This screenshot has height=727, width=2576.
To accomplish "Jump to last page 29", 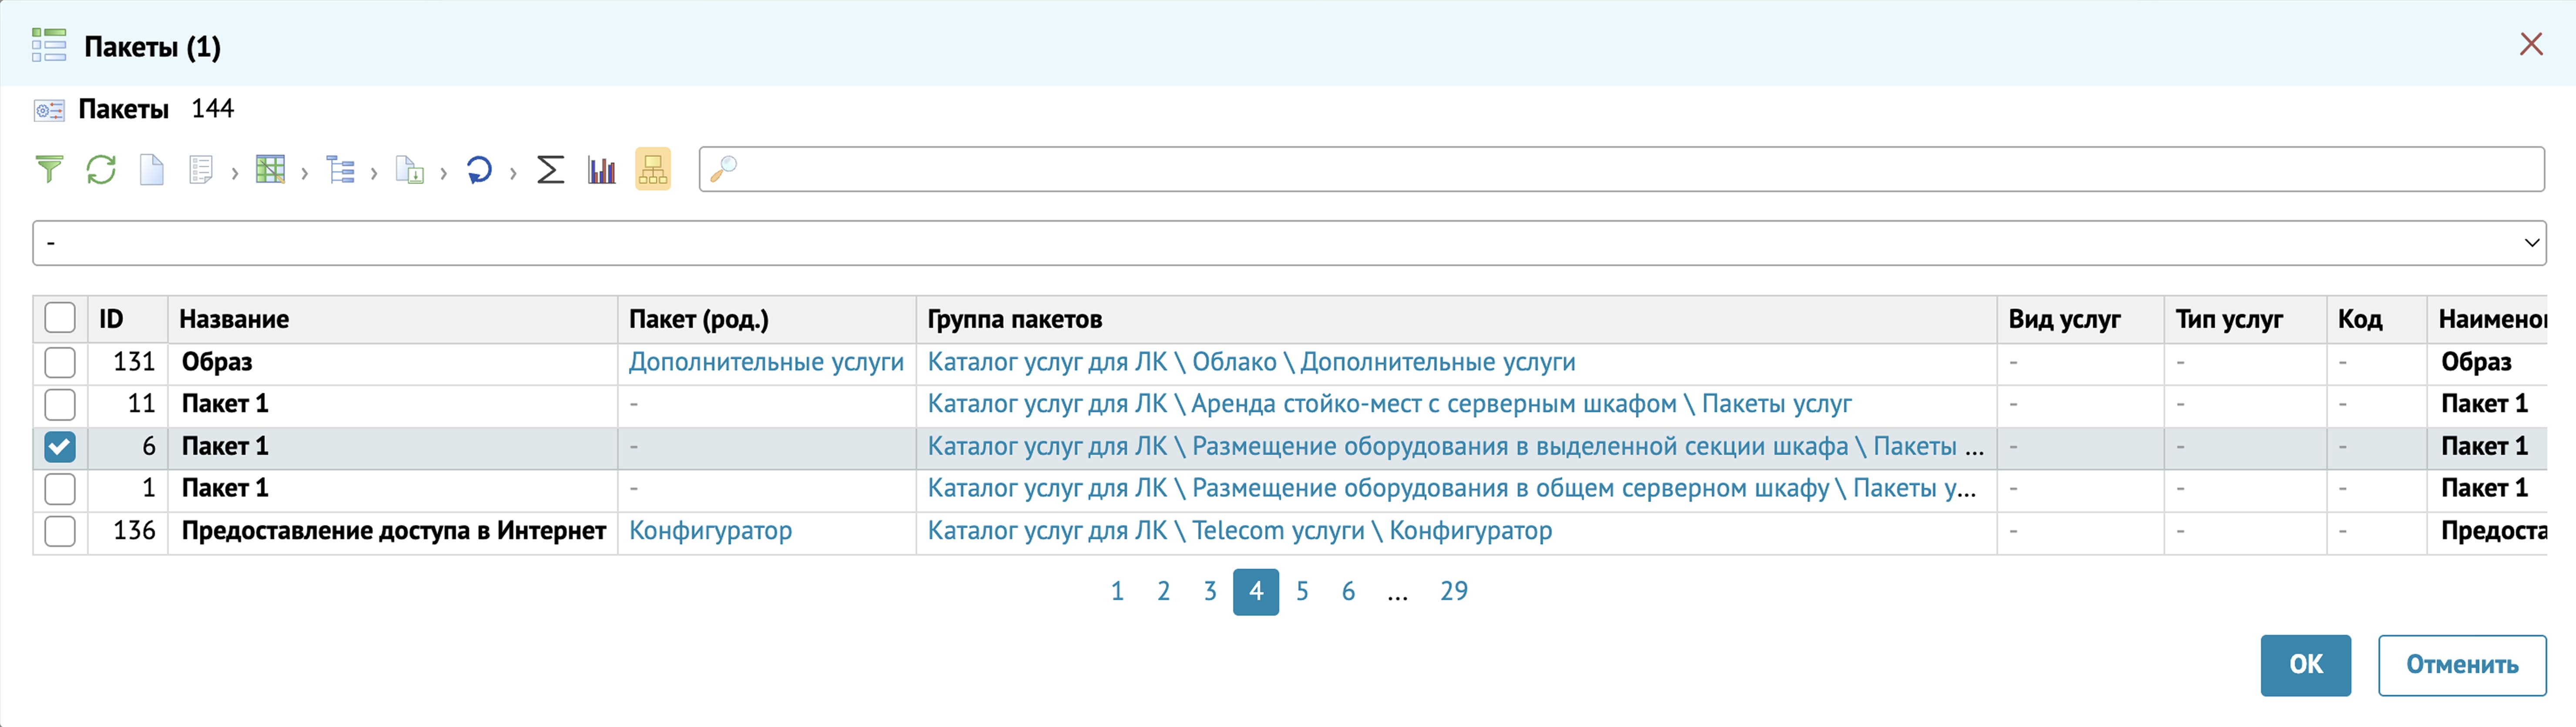I will tap(1453, 591).
